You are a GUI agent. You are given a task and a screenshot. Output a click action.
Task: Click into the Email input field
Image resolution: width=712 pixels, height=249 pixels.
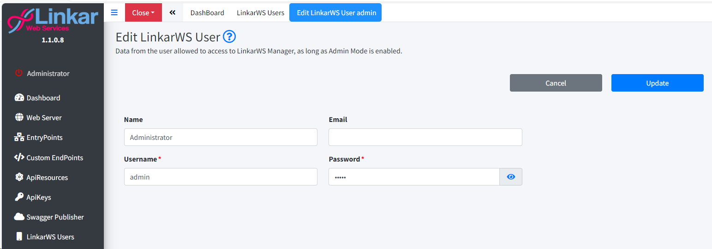425,137
